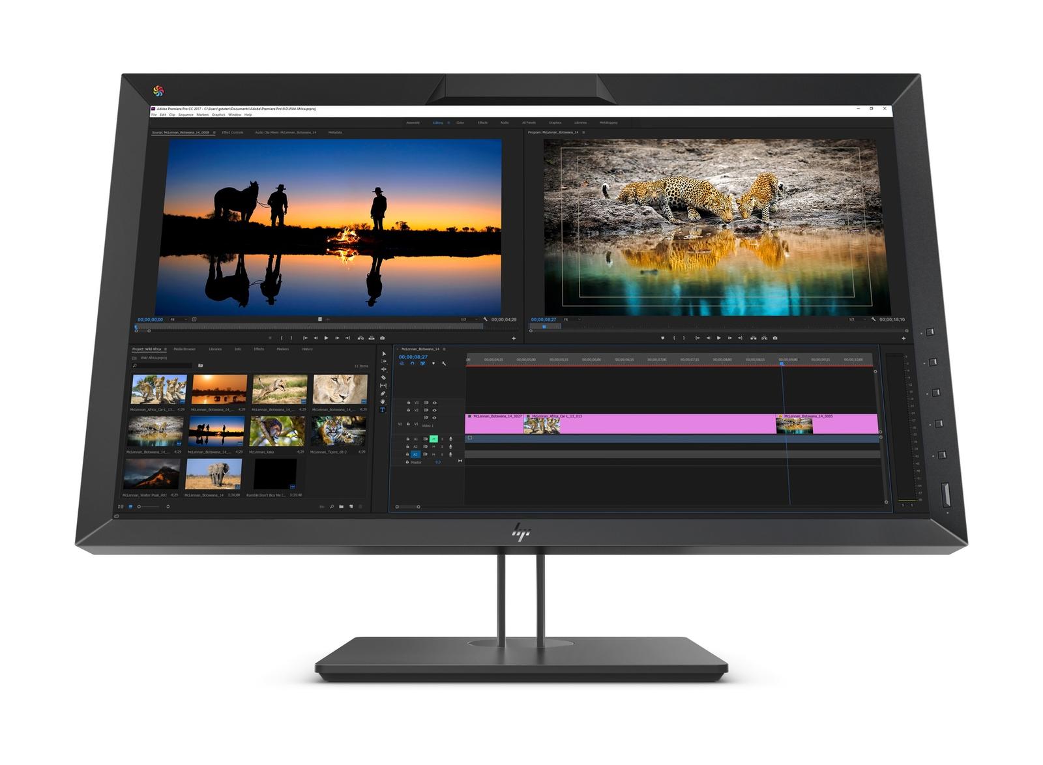
Task: Open the Sequence menu in menu bar
Action: pos(186,115)
